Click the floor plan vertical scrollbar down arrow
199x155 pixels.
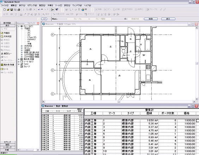197,99
